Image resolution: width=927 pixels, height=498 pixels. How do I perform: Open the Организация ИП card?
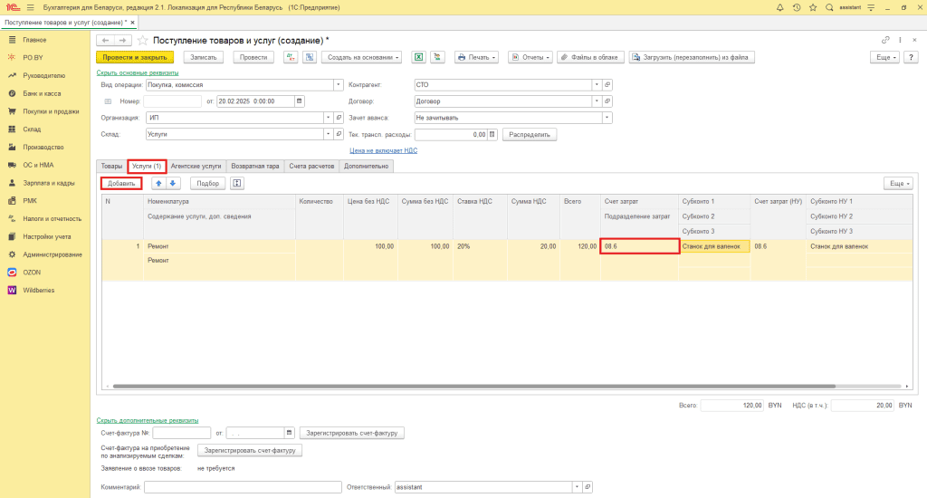click(x=339, y=118)
